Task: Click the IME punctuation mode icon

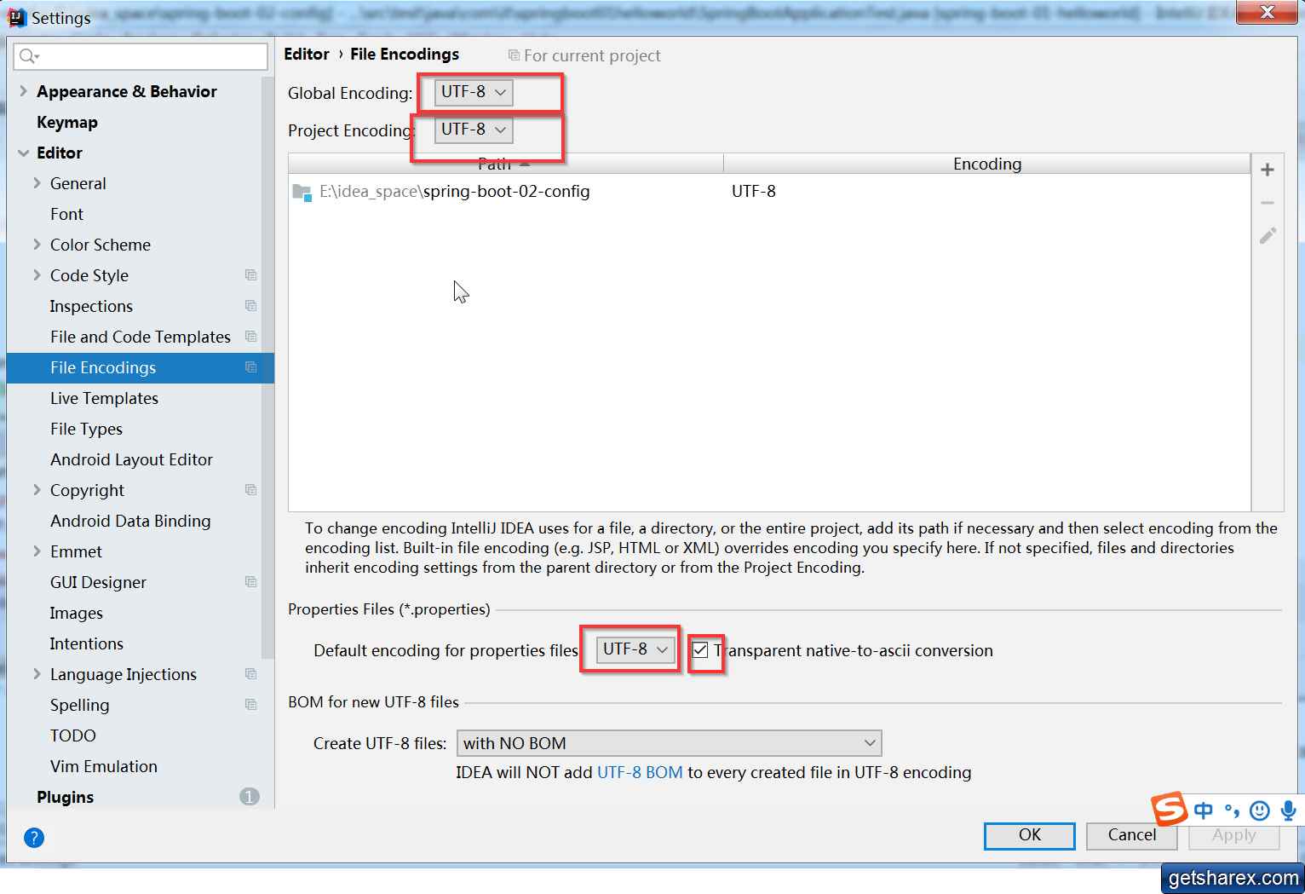Action: 1232,810
